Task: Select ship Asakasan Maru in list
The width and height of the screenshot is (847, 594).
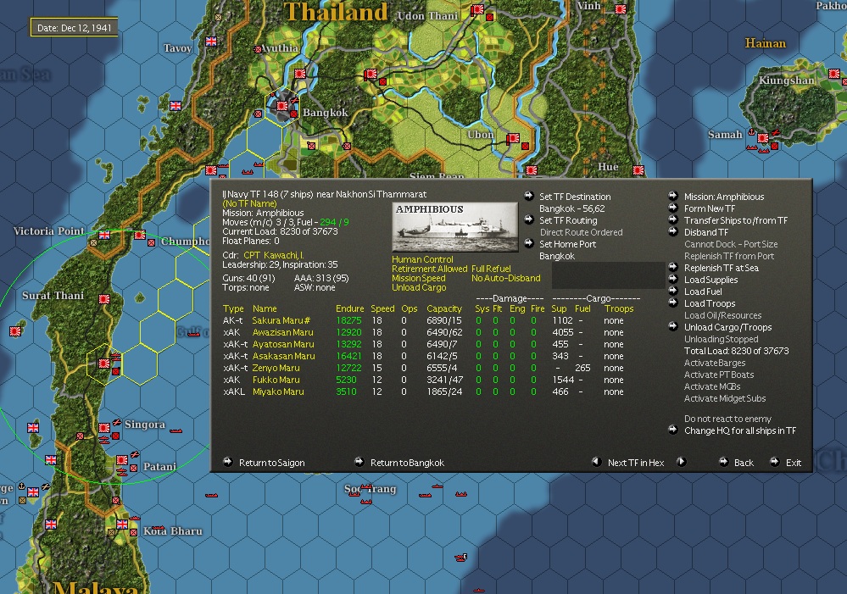Action: pyautogui.click(x=283, y=356)
